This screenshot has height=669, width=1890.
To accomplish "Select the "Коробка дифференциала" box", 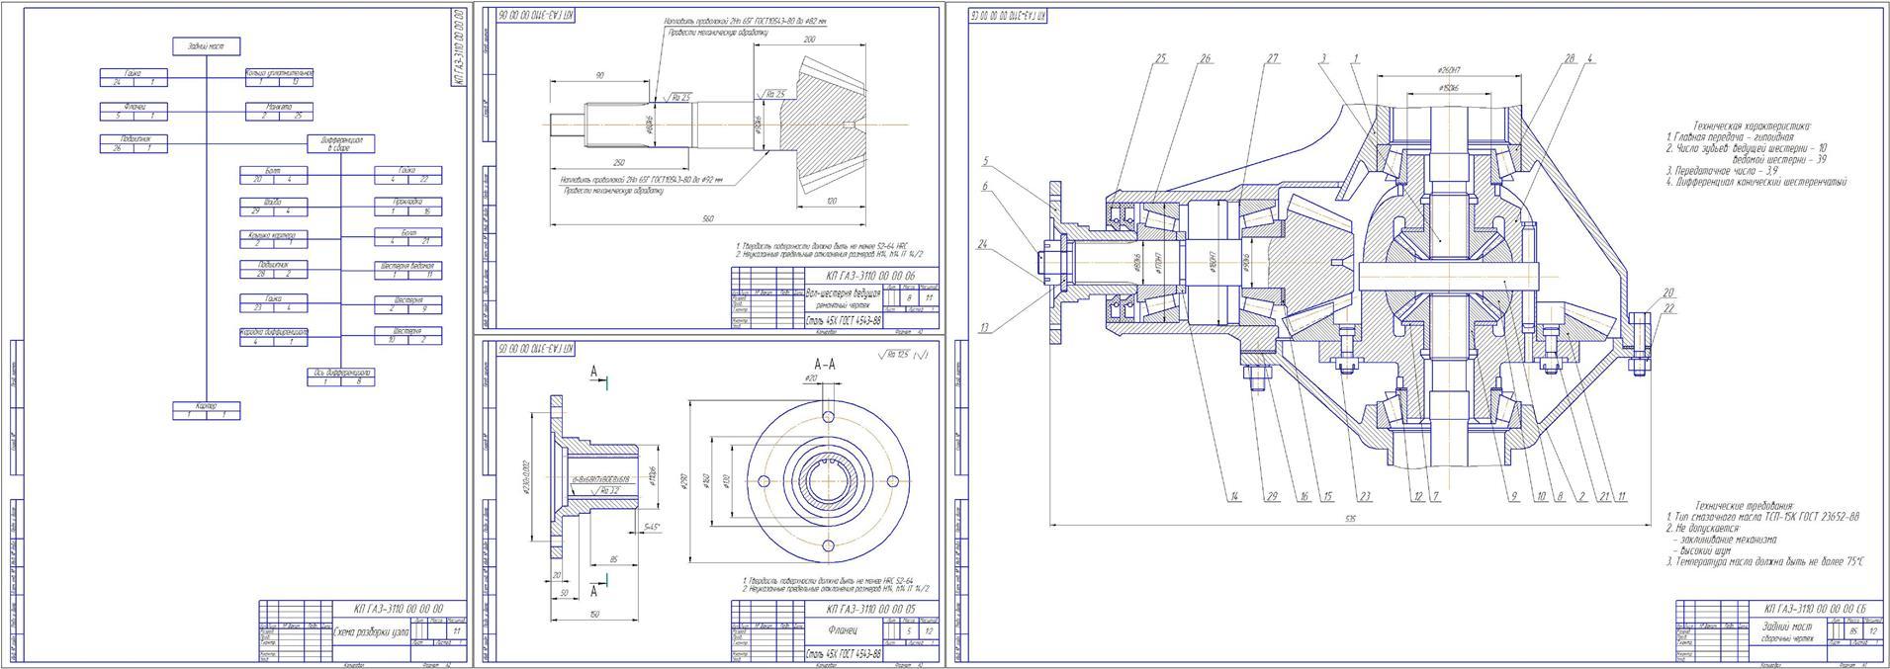I will (274, 336).
